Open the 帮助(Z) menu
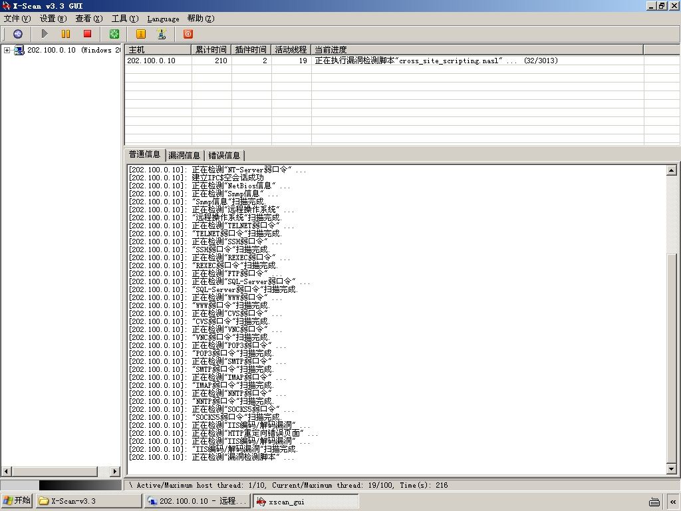 (x=201, y=19)
